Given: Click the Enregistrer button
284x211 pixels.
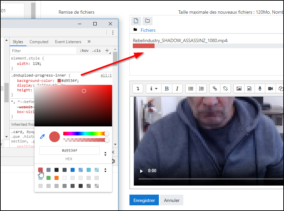Looking at the screenshot, I should [x=144, y=200].
